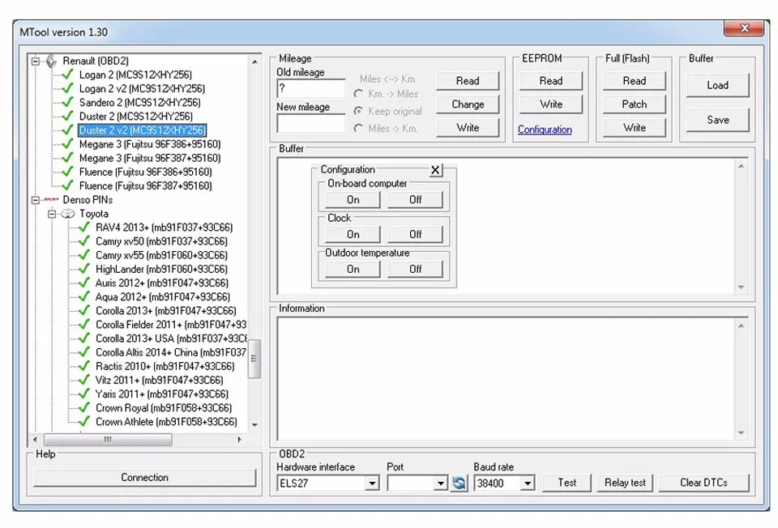778x528 pixels.
Task: Open the Port dropdown
Action: (x=440, y=483)
